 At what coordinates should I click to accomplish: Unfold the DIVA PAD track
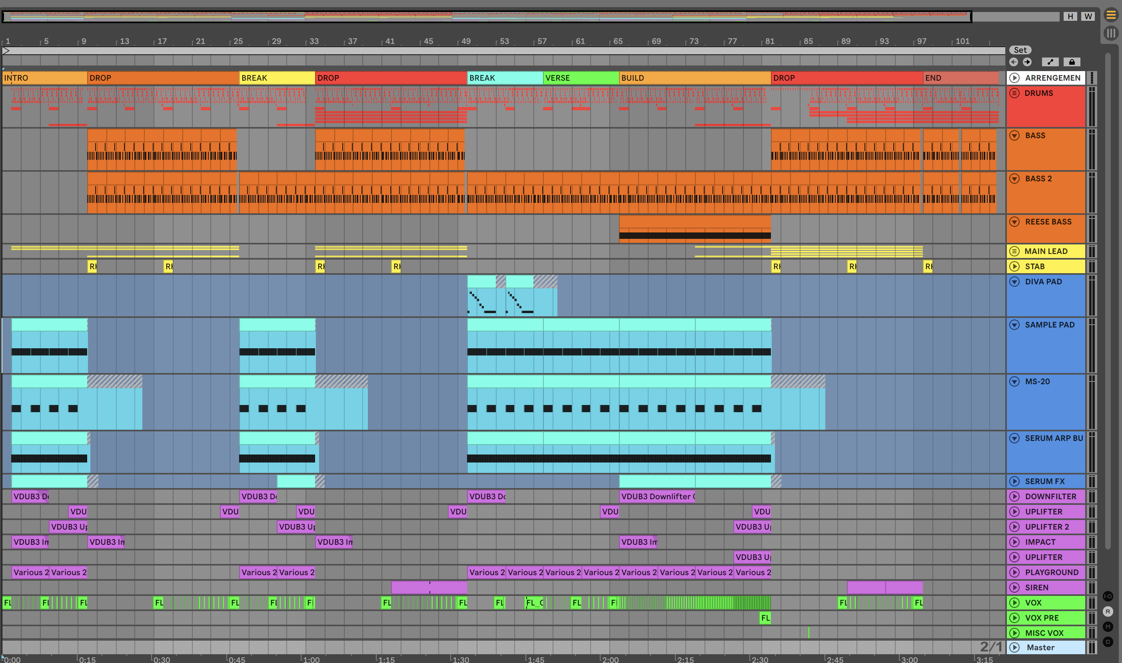pos(1015,282)
